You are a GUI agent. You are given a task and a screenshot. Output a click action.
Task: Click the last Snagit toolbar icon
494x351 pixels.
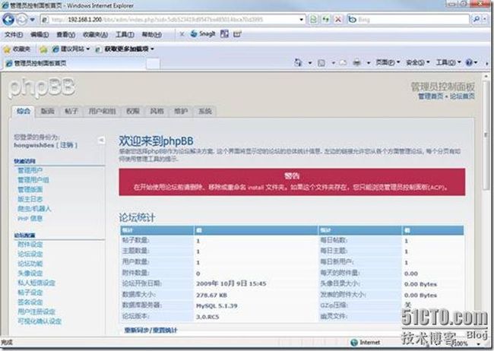coord(237,33)
